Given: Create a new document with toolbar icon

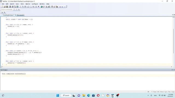Looking at the screenshot, I should click(x=2, y=7).
